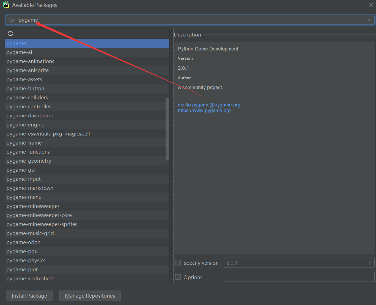Image resolution: width=376 pixels, height=305 pixels.
Task: Select pygame-assets in the list
Action: pos(87,79)
